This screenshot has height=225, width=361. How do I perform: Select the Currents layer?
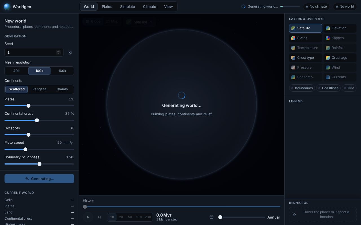tap(340, 77)
